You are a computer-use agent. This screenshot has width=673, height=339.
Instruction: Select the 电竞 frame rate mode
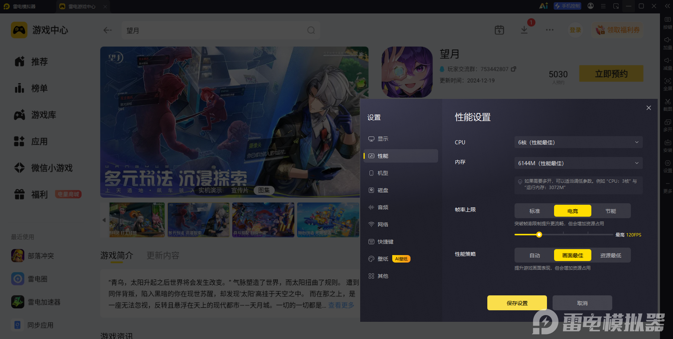pos(573,211)
